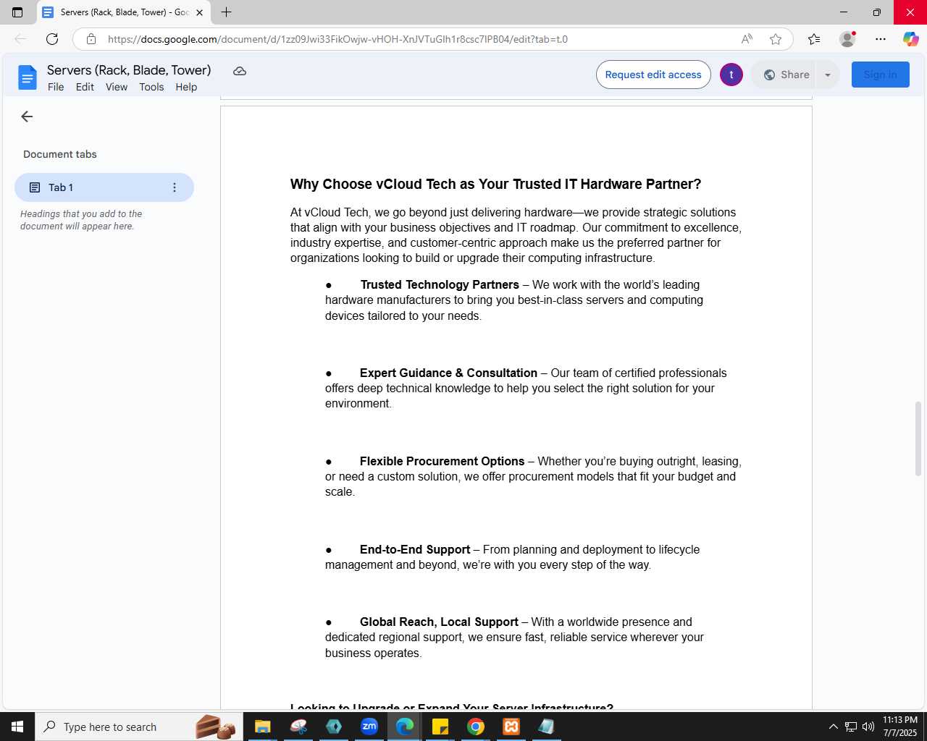Click the heading Why Choose vCloud Tech
The image size is (927, 741).
[x=495, y=184]
